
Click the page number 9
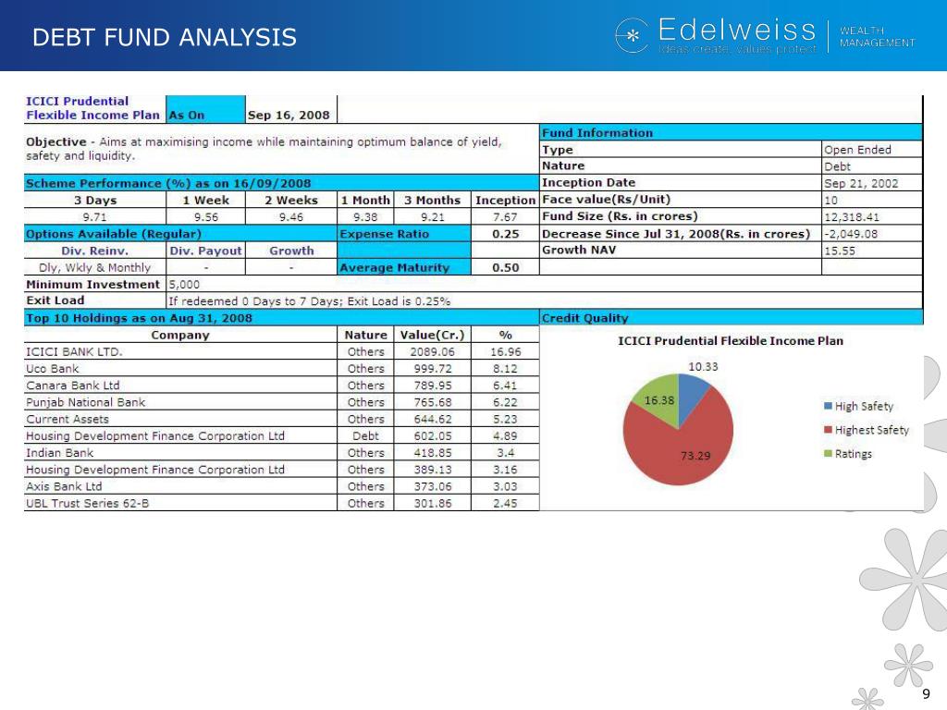pos(926,694)
